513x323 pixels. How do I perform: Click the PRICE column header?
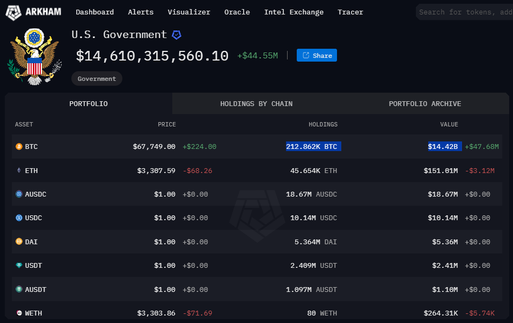pos(167,124)
